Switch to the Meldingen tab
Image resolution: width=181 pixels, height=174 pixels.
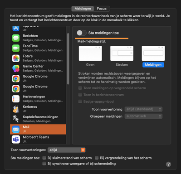click(83, 9)
